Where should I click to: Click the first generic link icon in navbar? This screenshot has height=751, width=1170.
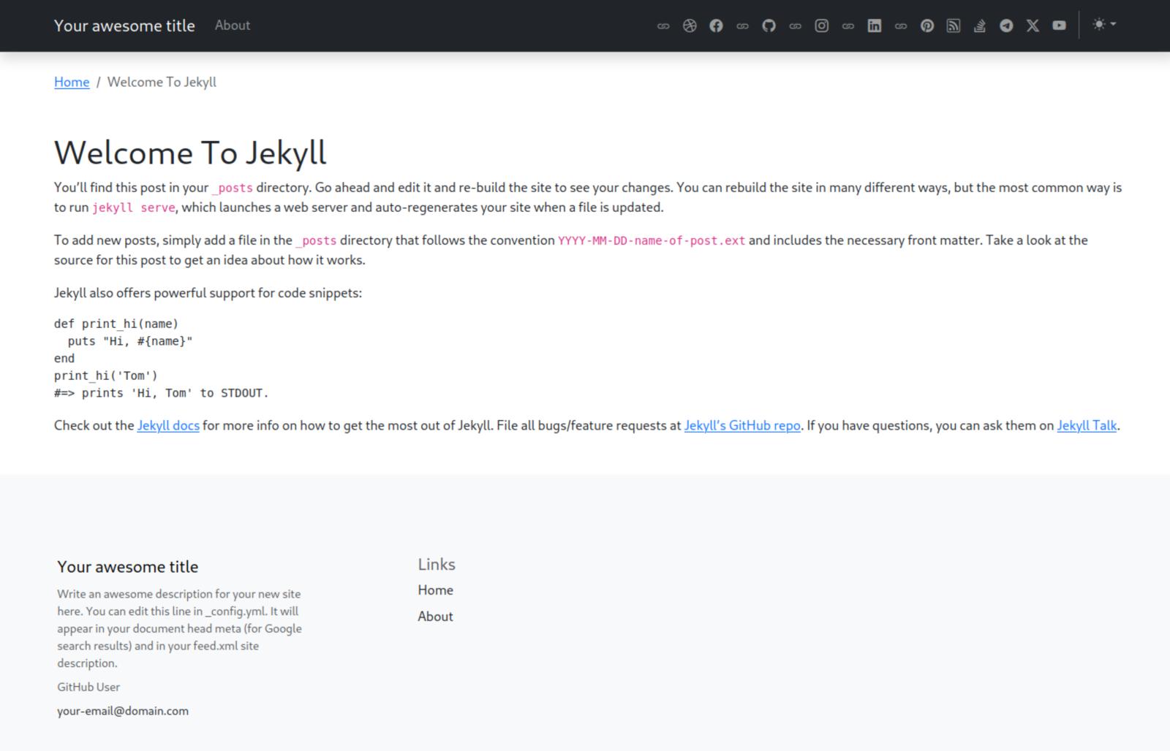(x=663, y=25)
